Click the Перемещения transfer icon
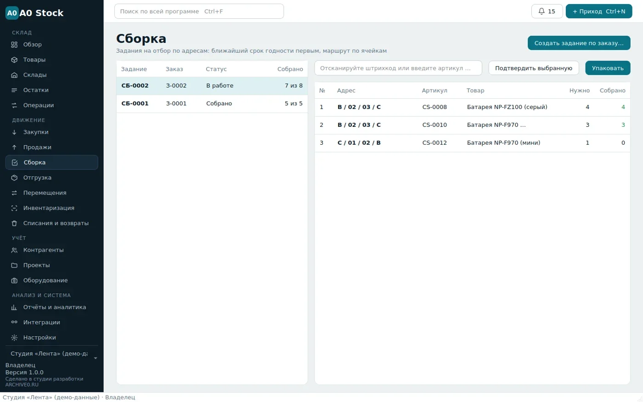Viewport: 643px width, 402px height. [14, 193]
